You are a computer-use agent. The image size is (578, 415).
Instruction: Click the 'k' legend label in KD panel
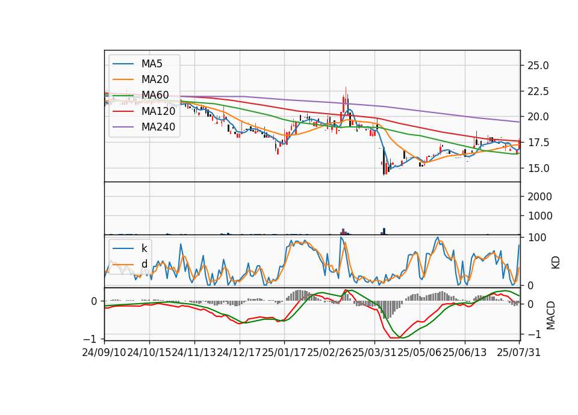click(x=144, y=248)
